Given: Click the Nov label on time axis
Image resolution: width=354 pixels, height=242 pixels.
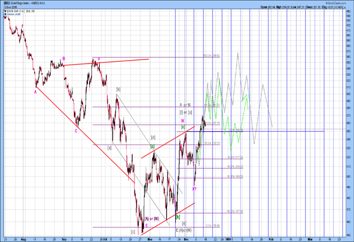Looking at the screenshot, I should (x=150, y=239).
